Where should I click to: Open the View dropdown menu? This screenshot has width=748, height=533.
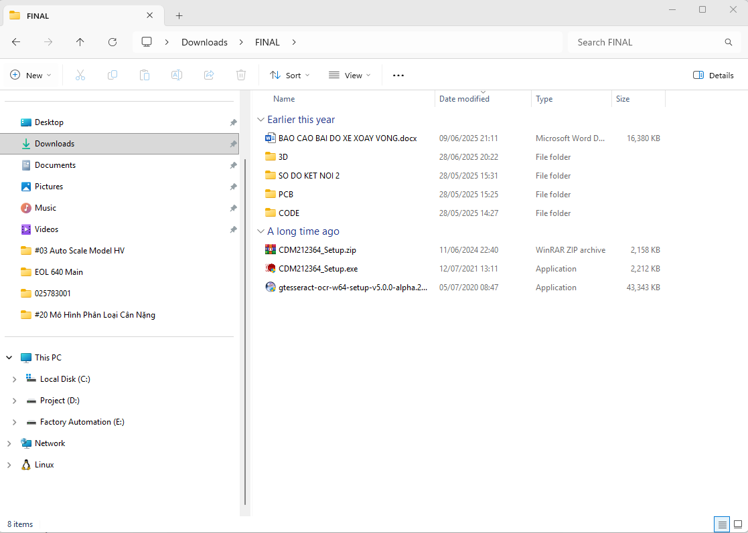pos(350,76)
